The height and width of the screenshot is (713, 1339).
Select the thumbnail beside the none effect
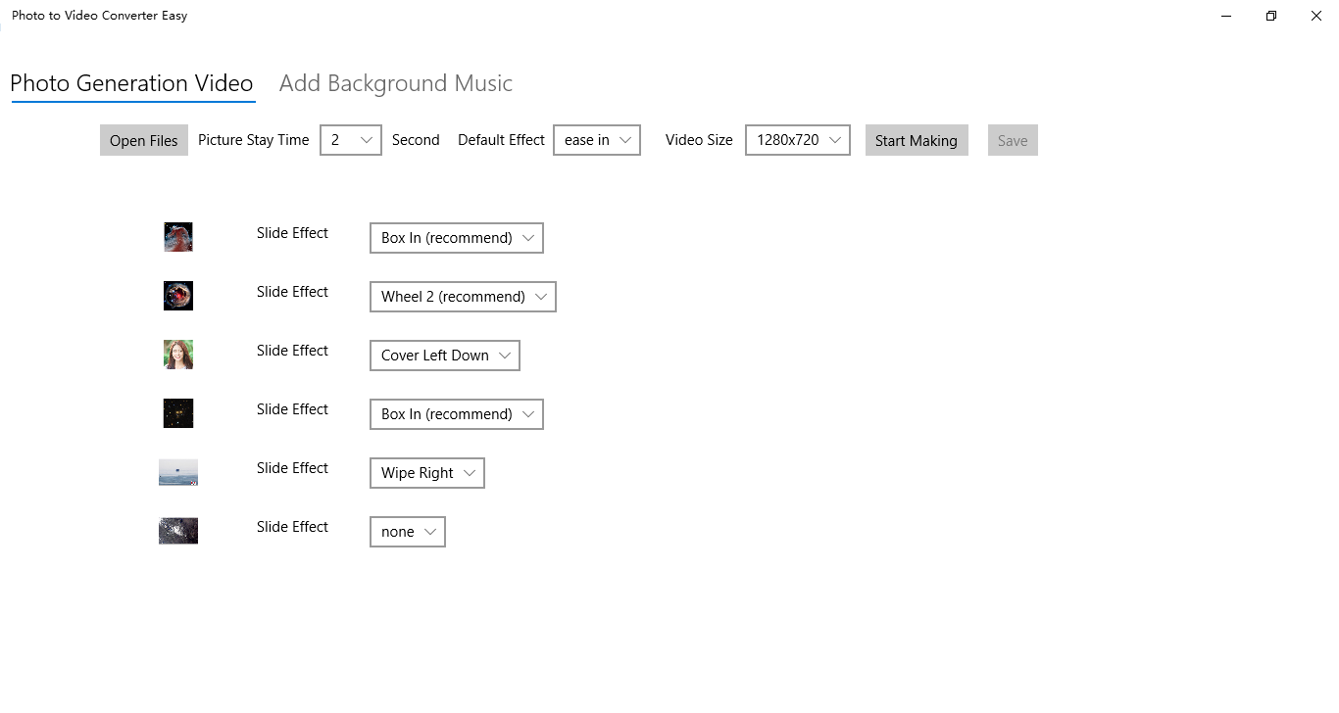point(178,531)
